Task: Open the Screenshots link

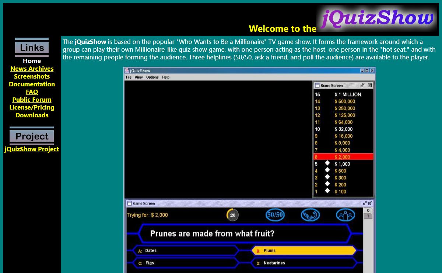Action: 32,76
